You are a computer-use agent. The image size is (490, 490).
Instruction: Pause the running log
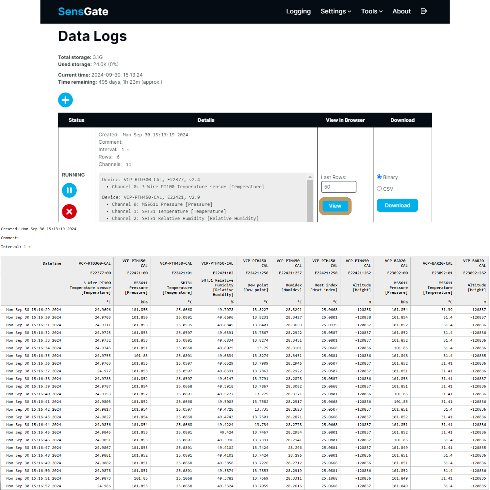click(x=69, y=190)
